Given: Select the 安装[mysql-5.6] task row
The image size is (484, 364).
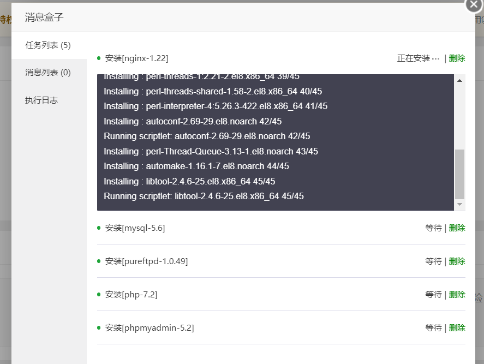Looking at the screenshot, I should pyautogui.click(x=281, y=228).
